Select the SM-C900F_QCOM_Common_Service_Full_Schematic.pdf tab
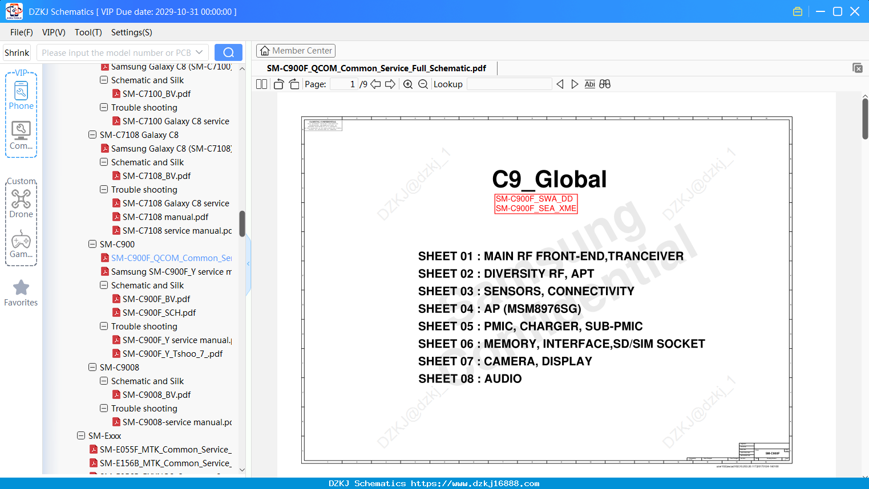The image size is (869, 489). click(377, 68)
